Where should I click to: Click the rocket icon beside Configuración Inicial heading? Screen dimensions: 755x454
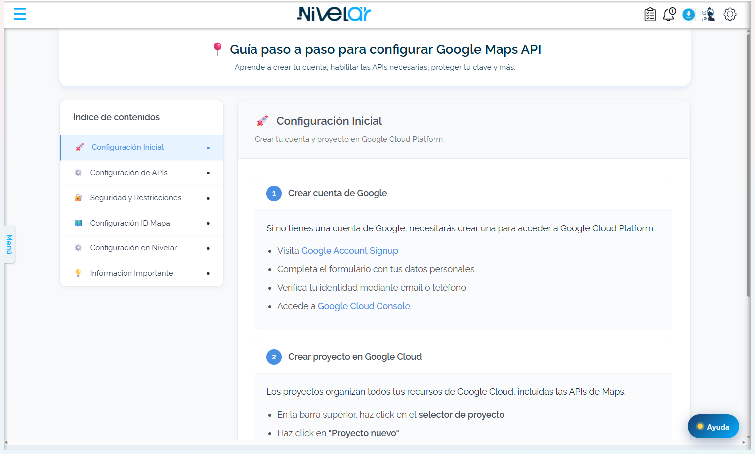[262, 121]
